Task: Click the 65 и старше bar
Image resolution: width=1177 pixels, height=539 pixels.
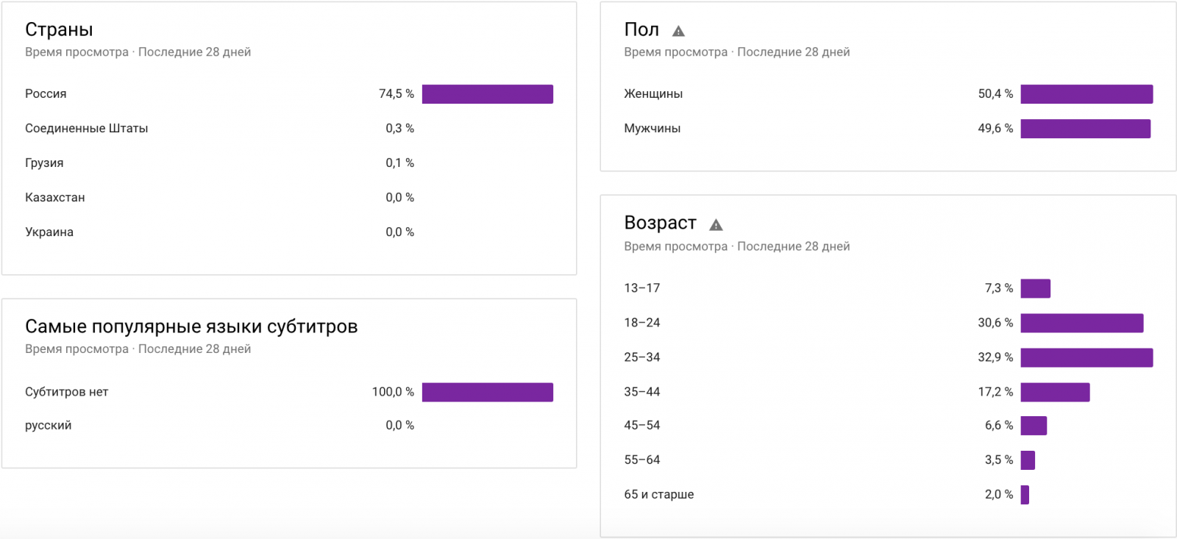Action: tap(1025, 495)
